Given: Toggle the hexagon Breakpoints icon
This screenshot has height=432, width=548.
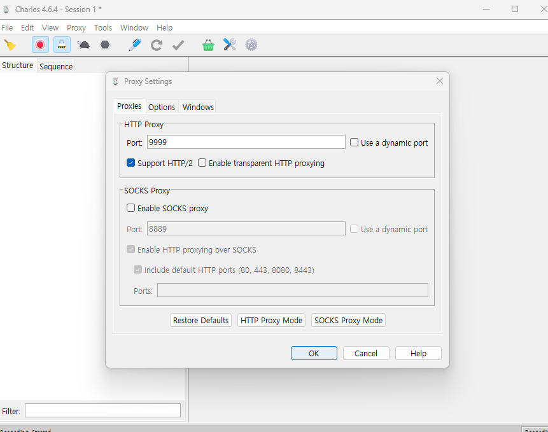Looking at the screenshot, I should coord(105,45).
